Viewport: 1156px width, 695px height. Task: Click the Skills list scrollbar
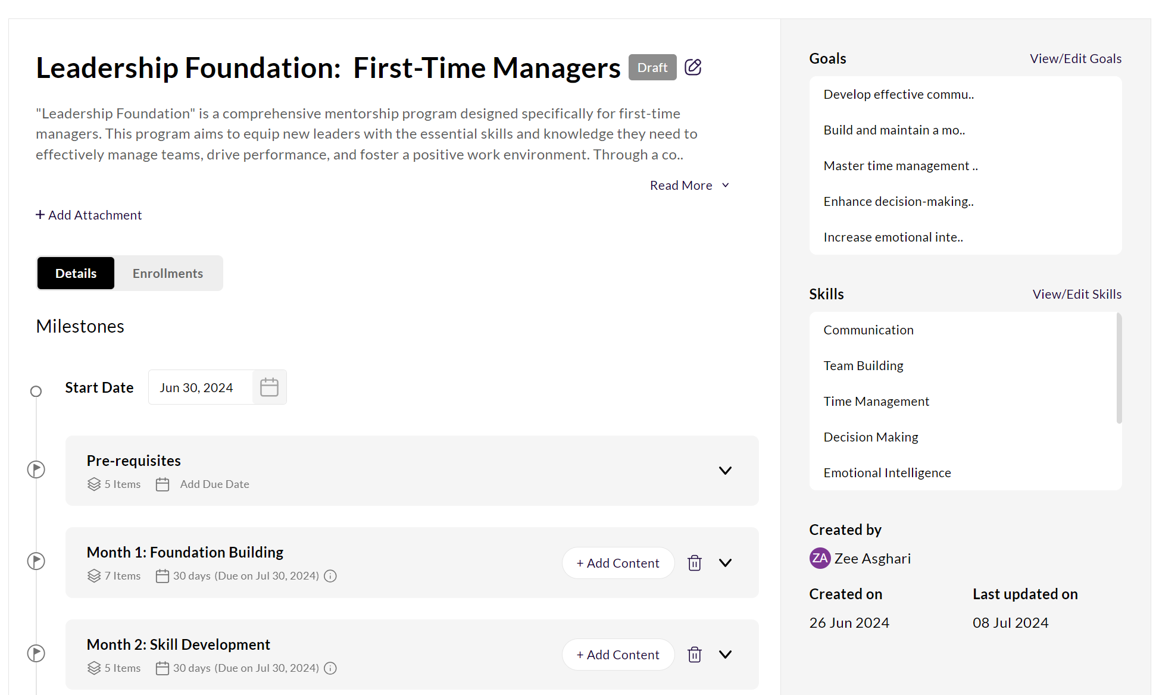click(1118, 369)
